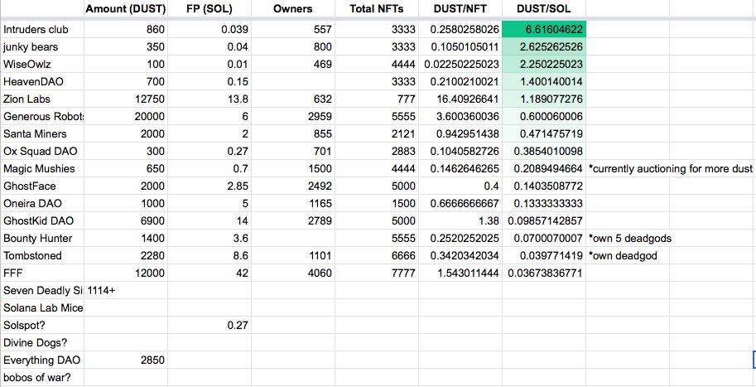Select the FP cell 42

coord(209,273)
